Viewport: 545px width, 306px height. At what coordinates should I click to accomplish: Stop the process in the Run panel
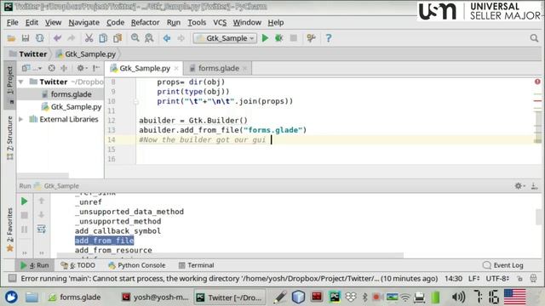pyautogui.click(x=25, y=215)
